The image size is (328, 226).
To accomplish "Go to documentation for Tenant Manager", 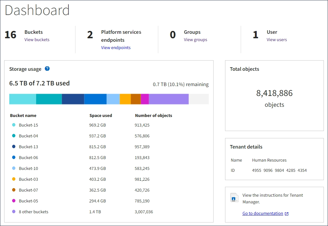I will [262, 214].
